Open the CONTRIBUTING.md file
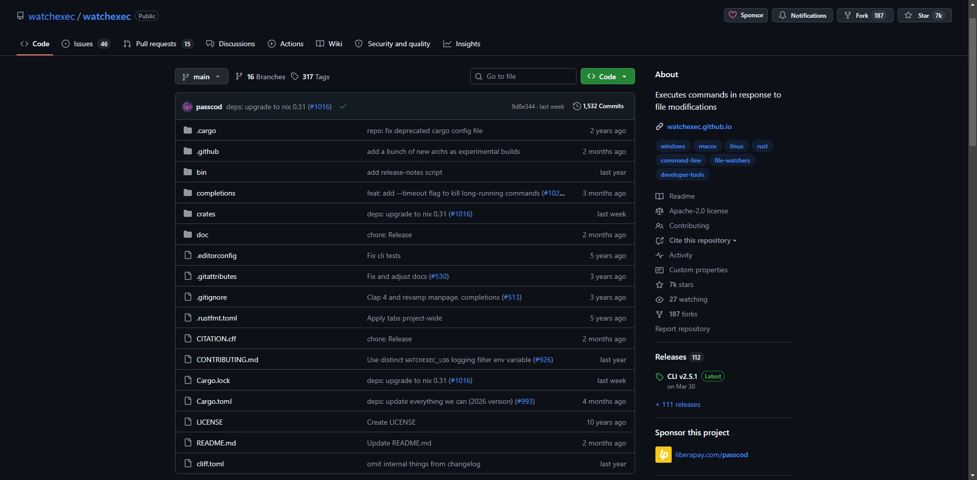The height and width of the screenshot is (480, 977). pos(227,360)
